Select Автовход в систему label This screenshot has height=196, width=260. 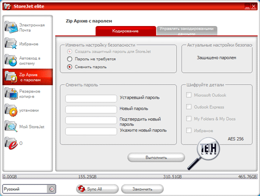[30, 61]
